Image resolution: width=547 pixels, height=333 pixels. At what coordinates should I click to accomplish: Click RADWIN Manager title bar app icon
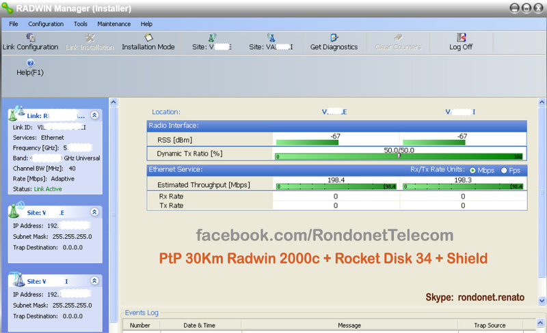[7, 8]
